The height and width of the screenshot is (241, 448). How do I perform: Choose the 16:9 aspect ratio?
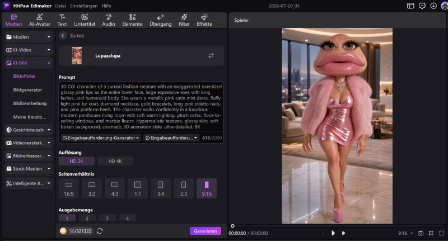click(68, 188)
